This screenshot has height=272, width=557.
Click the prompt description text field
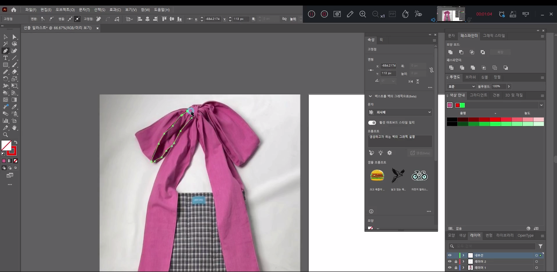(x=400, y=141)
